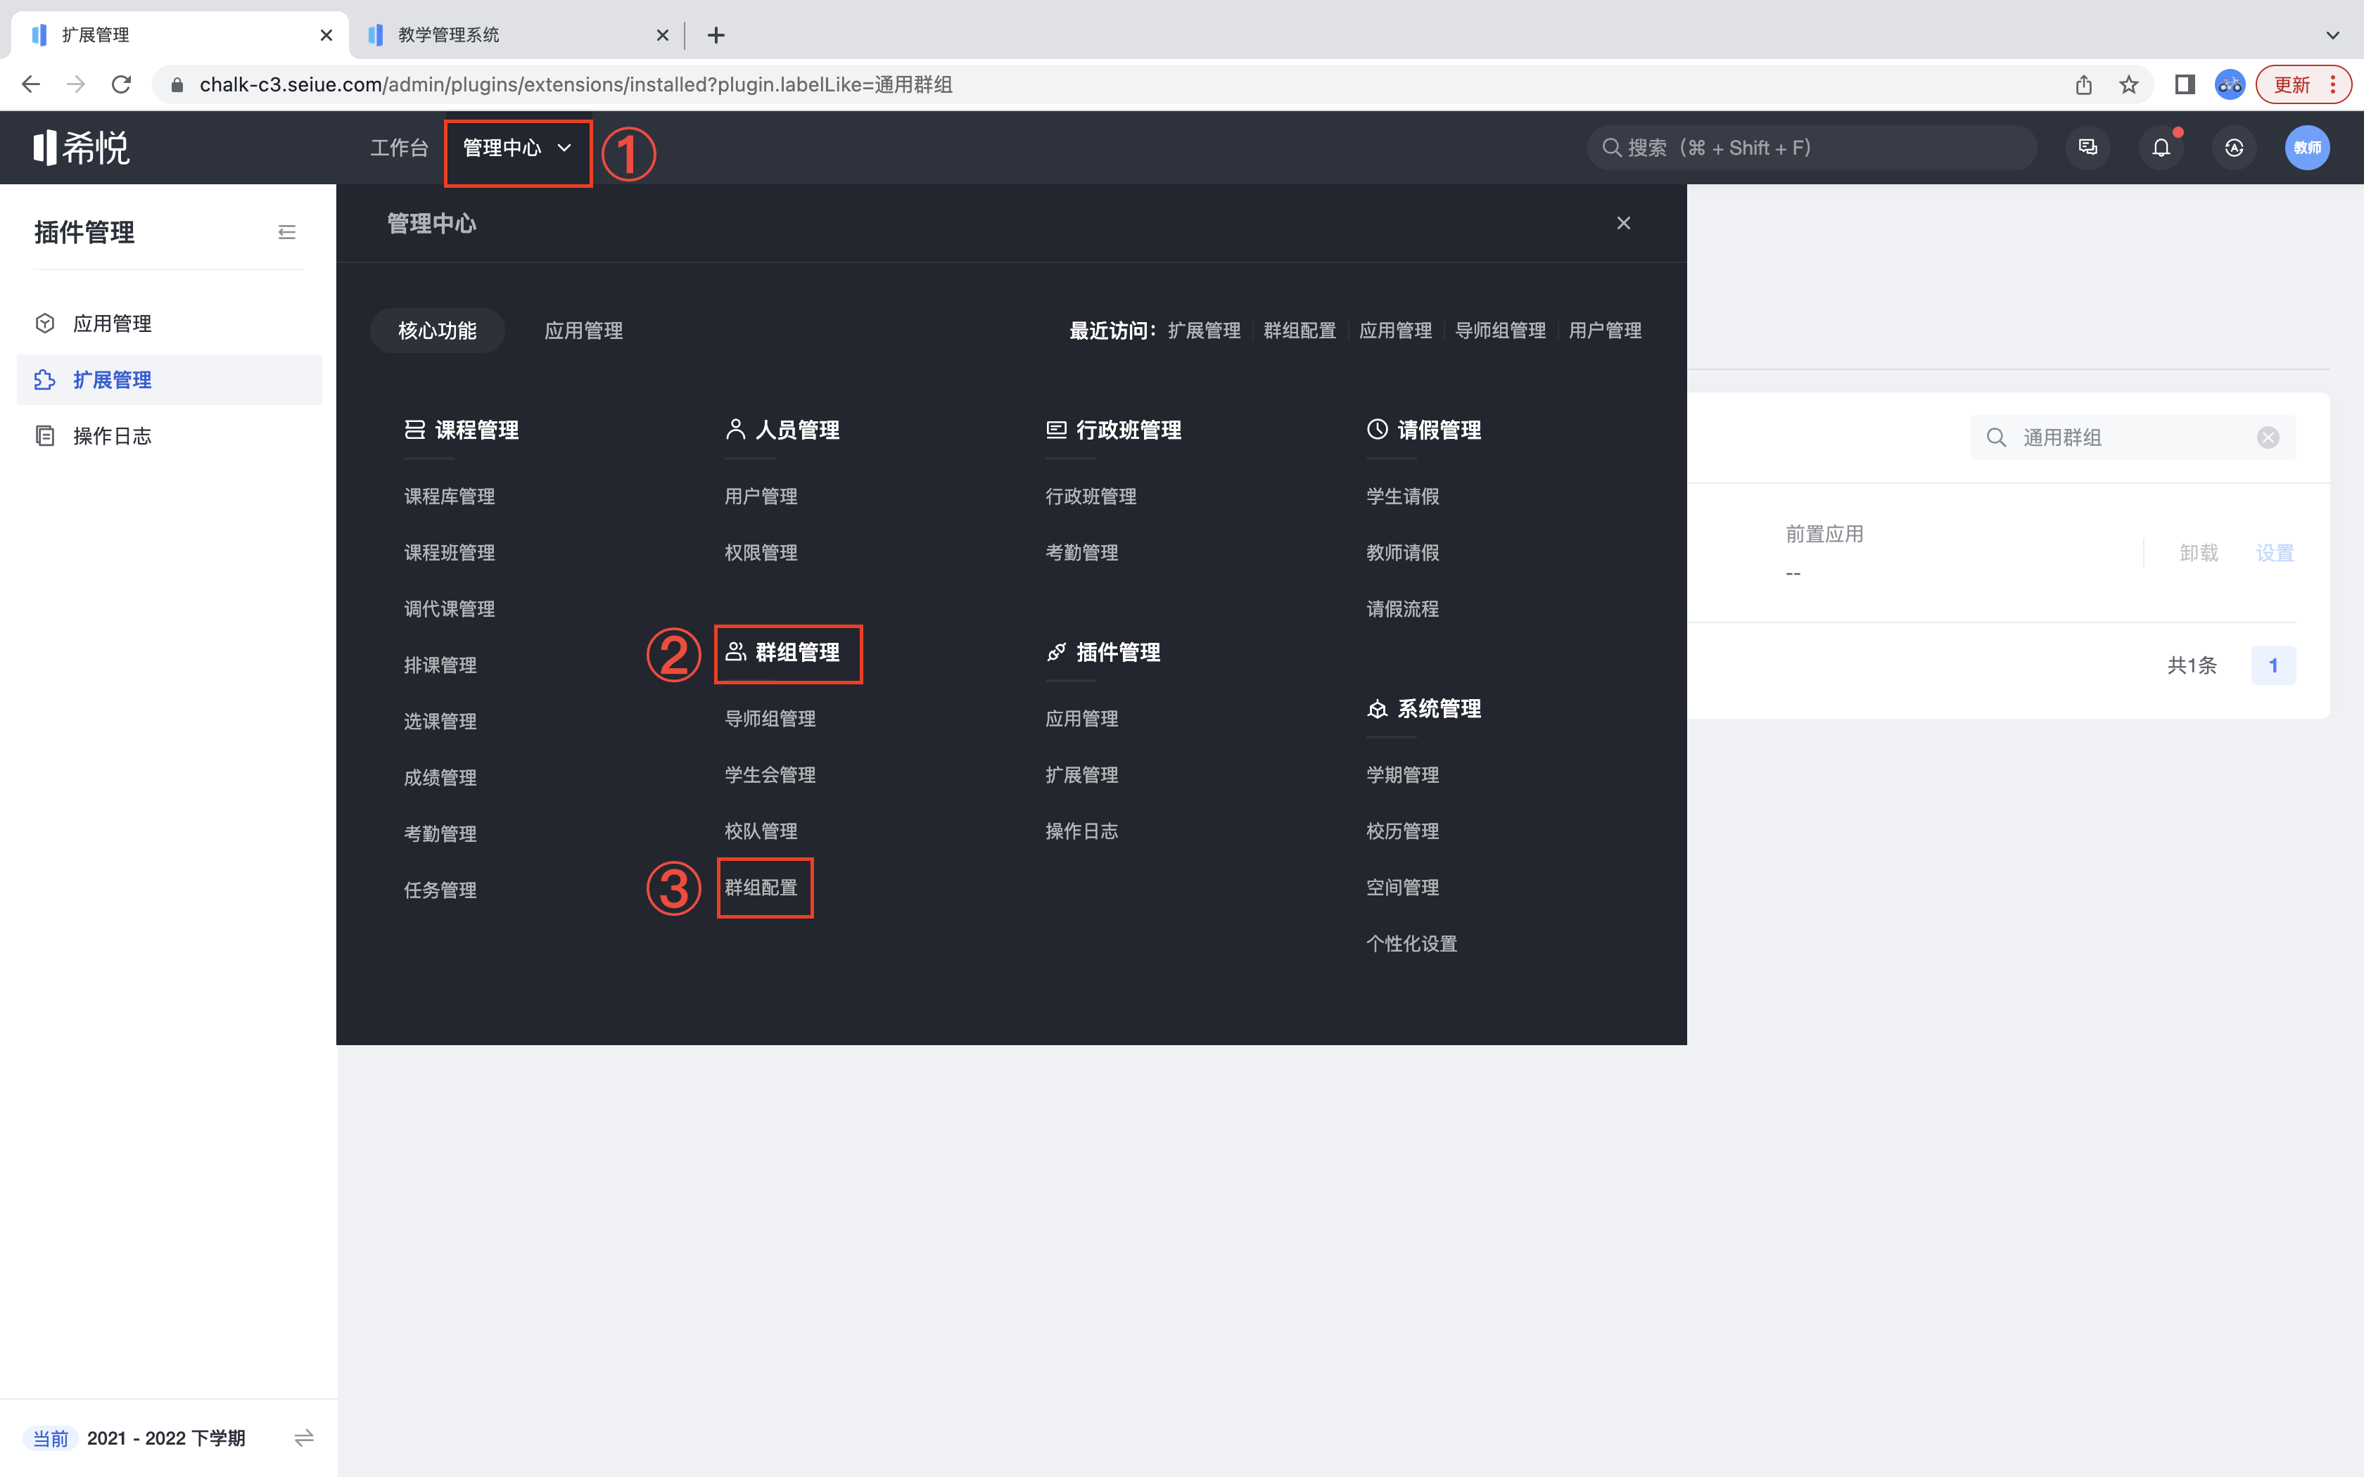Open 教师请假
Image resolution: width=2364 pixels, height=1477 pixels.
pos(1403,553)
